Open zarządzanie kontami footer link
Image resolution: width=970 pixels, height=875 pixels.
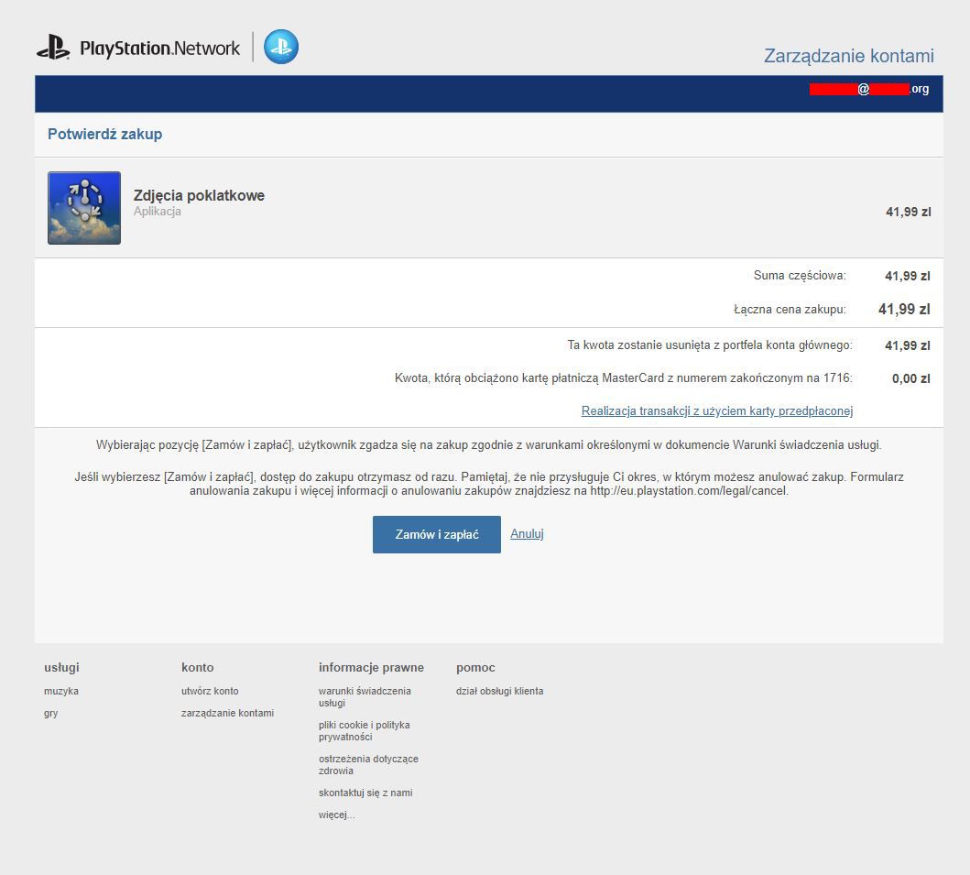227,714
